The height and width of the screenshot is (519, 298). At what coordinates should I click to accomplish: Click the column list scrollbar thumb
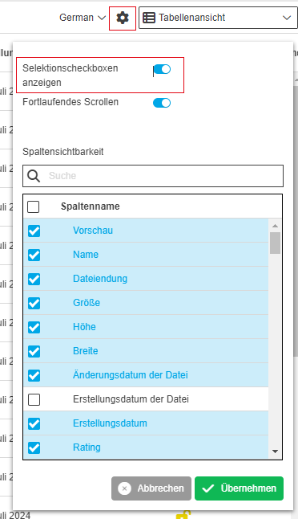pyautogui.click(x=276, y=243)
